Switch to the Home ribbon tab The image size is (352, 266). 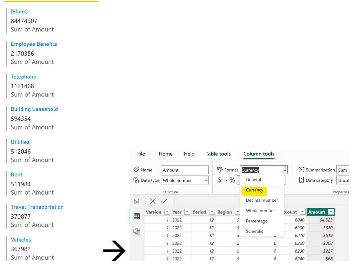click(166, 154)
